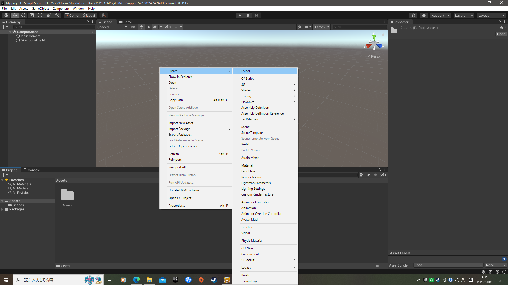The image size is (508, 285).
Task: Open the Gizmos dropdown arrow
Action: [x=328, y=27]
